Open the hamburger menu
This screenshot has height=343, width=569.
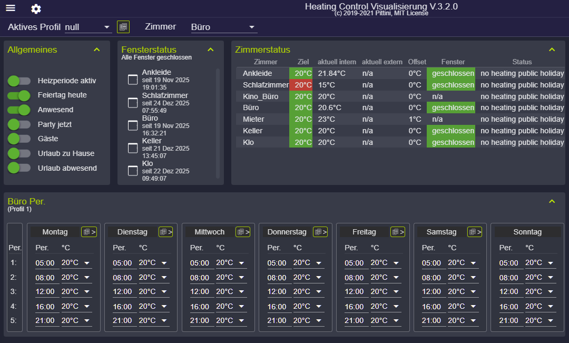point(11,8)
